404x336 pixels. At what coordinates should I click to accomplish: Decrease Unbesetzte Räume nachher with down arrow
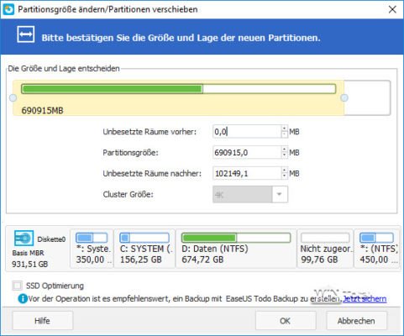(285, 176)
